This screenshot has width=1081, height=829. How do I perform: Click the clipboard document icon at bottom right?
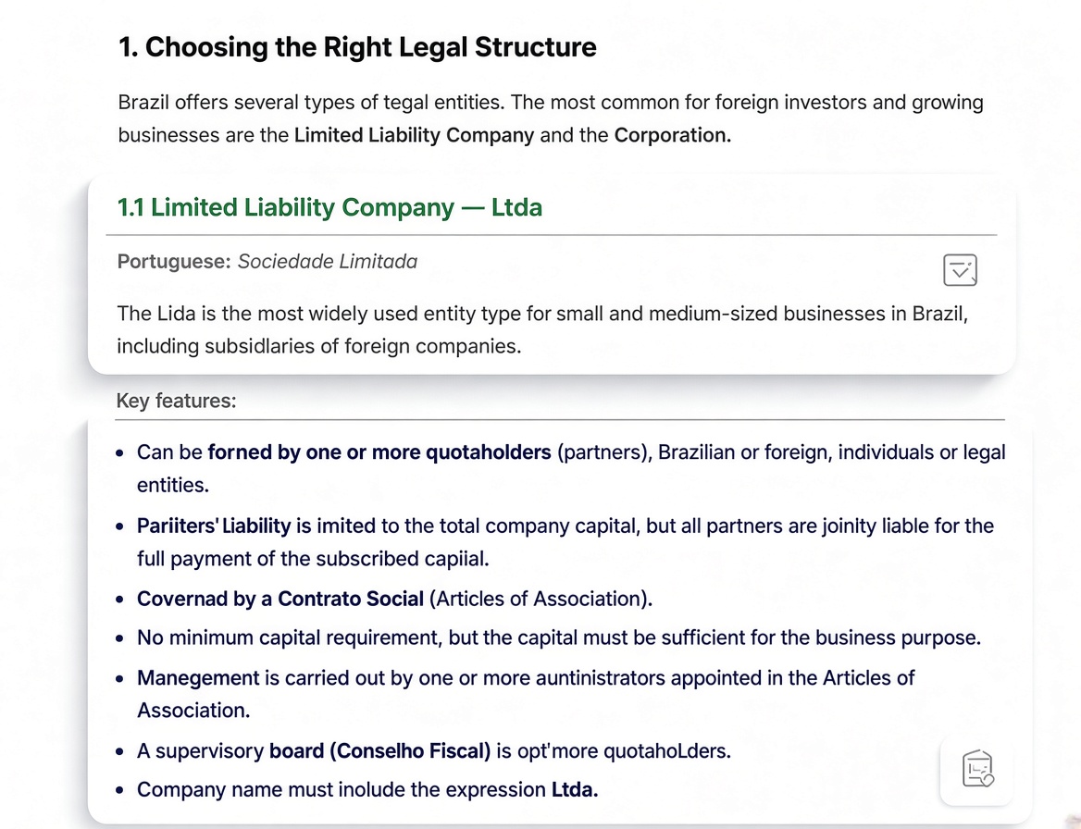(x=977, y=768)
